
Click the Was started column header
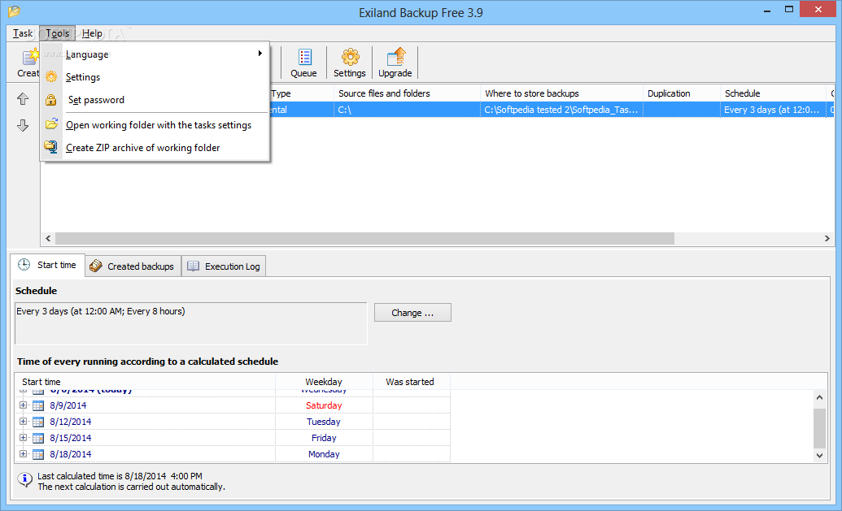(412, 382)
